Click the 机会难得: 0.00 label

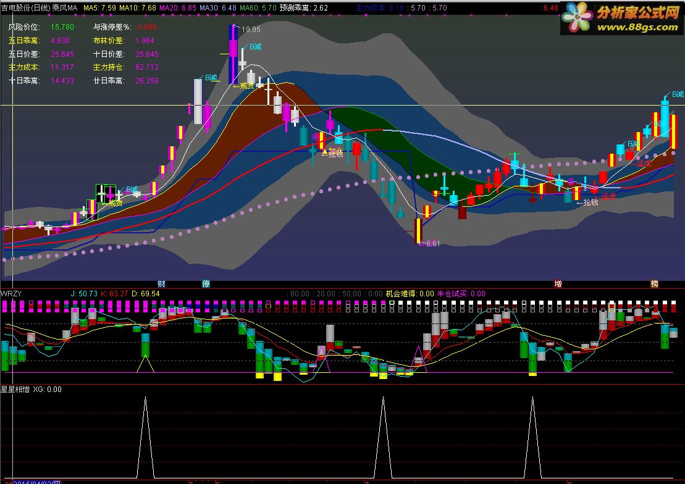pos(410,293)
